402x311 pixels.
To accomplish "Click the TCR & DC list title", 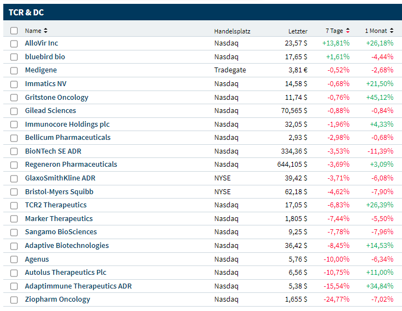I will click(26, 12).
